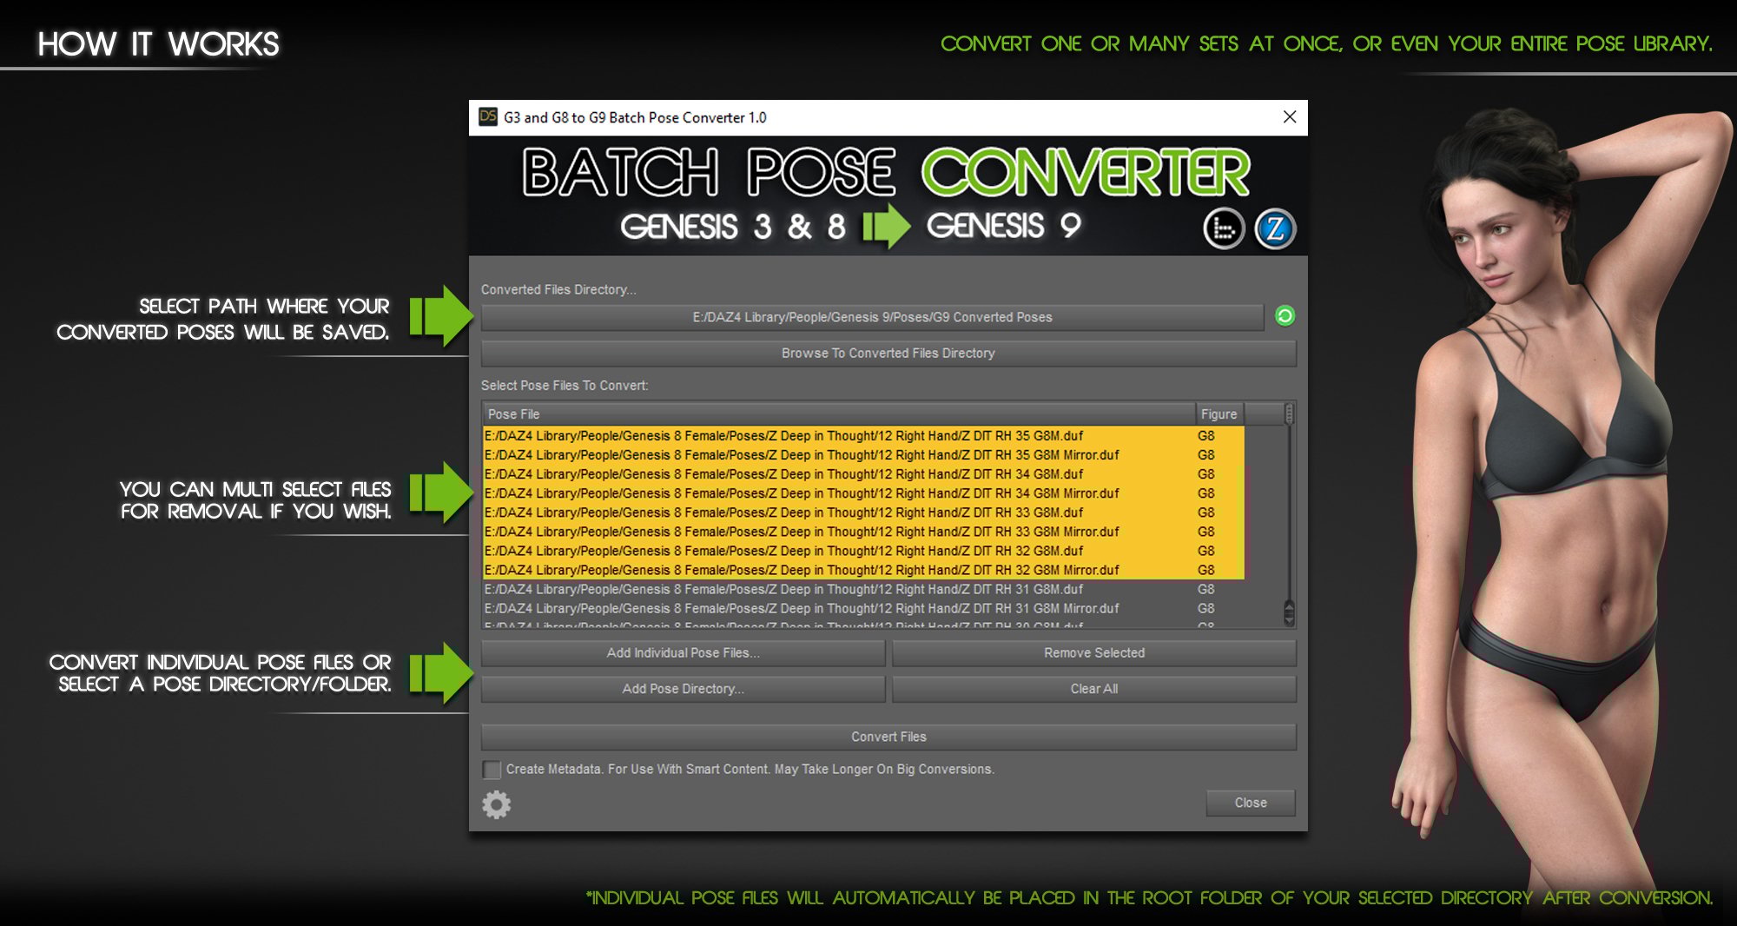Click Add Pose Directory button

point(683,689)
